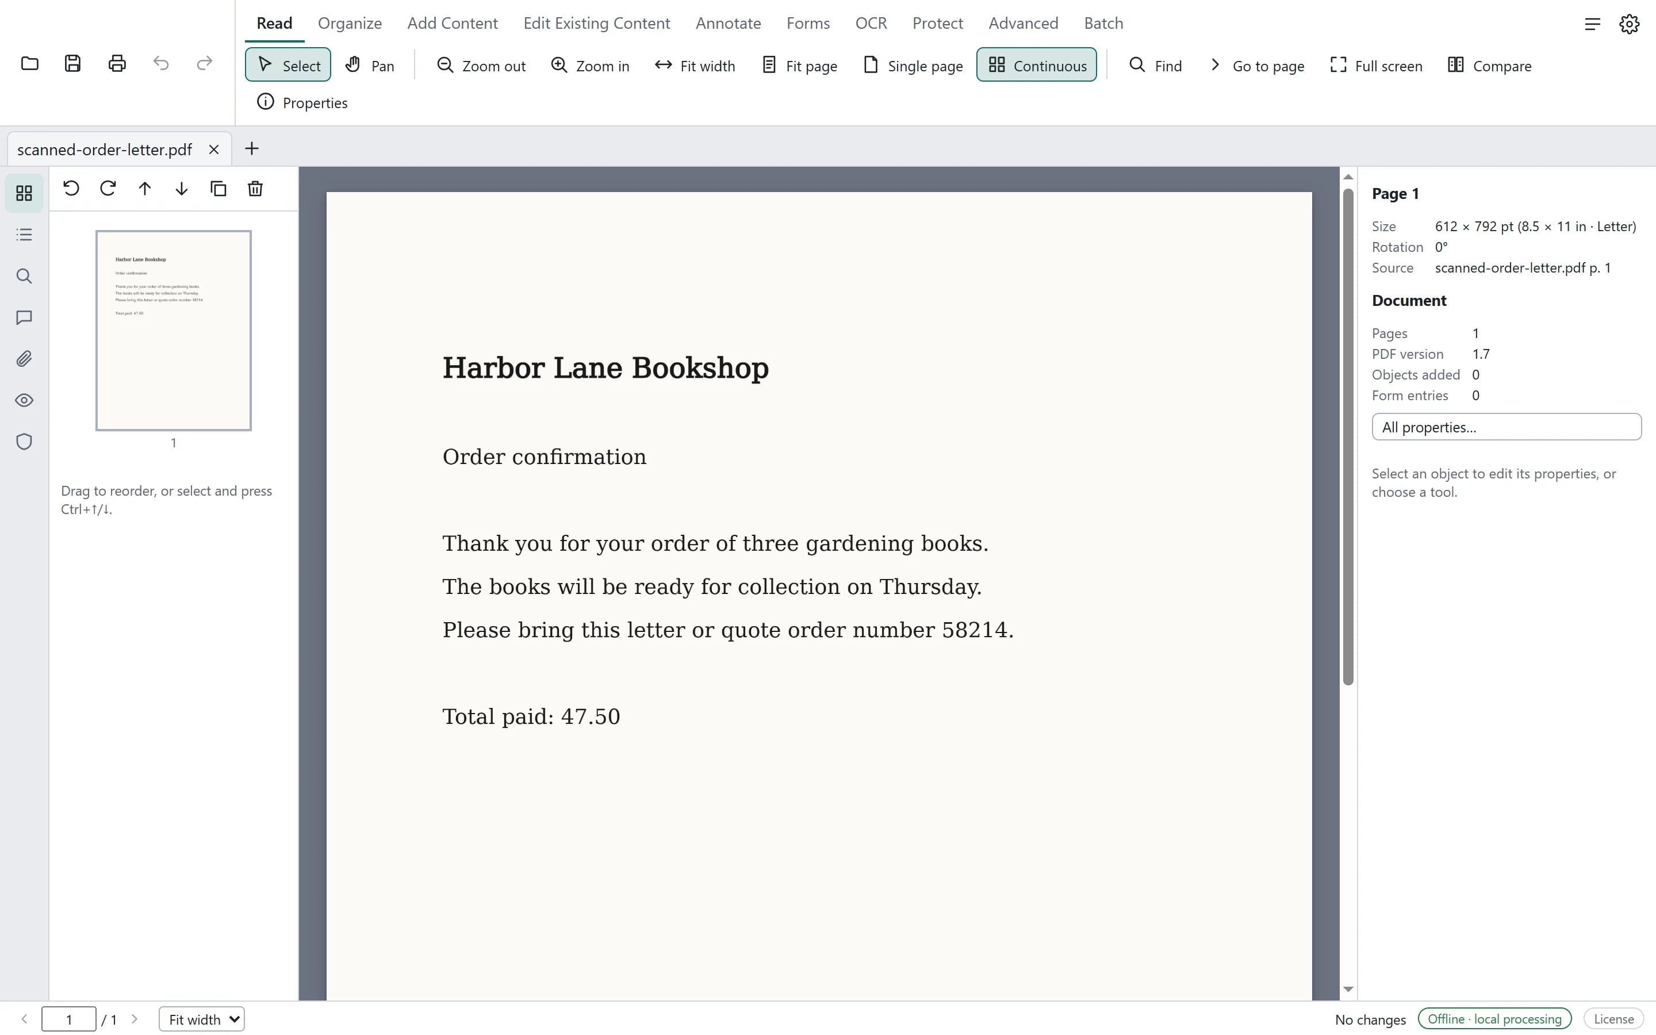Fit the page to width
The image size is (1656, 1035).
[695, 65]
